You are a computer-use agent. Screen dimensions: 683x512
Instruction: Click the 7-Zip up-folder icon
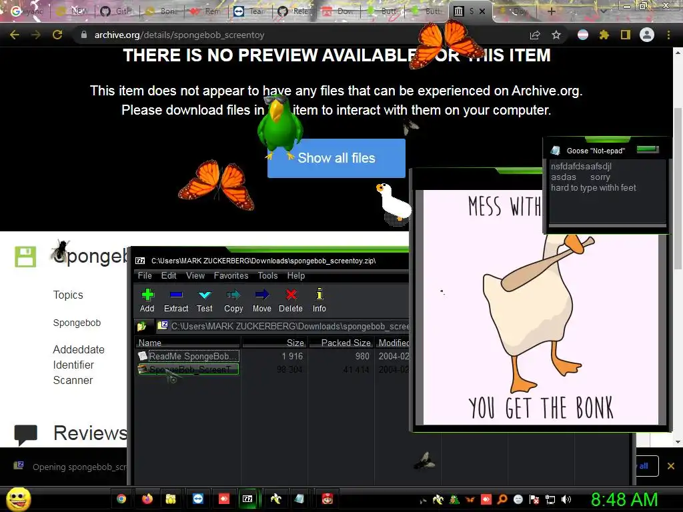coord(141,326)
